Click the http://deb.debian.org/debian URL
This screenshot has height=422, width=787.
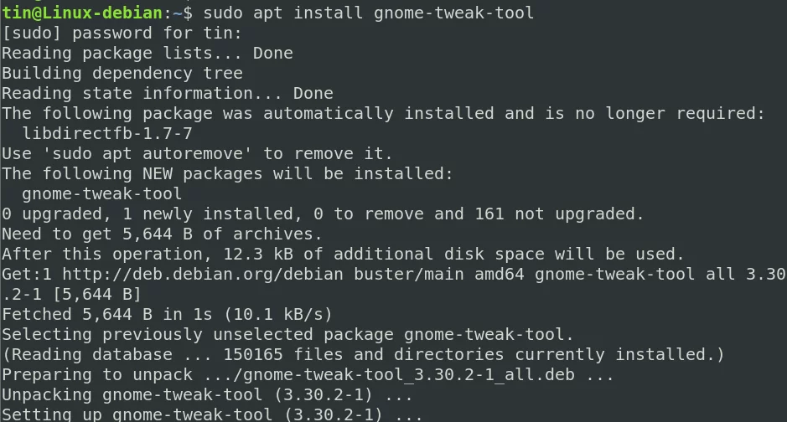click(203, 274)
